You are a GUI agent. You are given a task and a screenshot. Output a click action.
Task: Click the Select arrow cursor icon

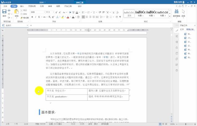click(183, 11)
